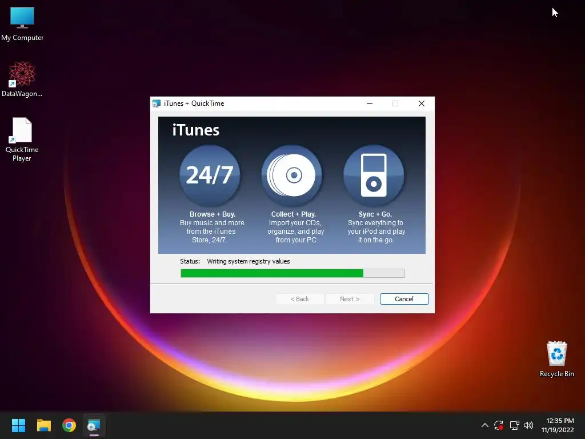The height and width of the screenshot is (439, 585).
Task: Click the green installation progress bar
Action: pos(292,273)
